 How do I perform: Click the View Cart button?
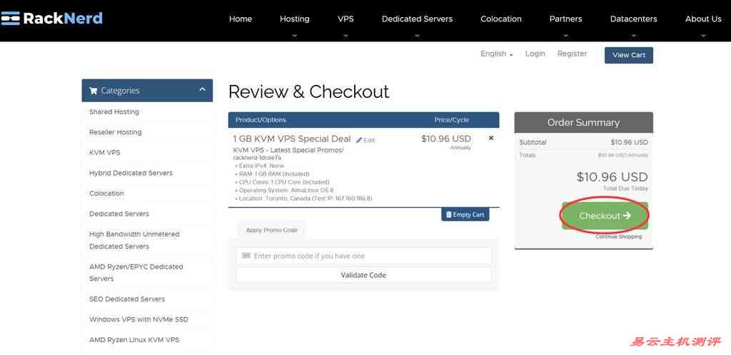(629, 55)
